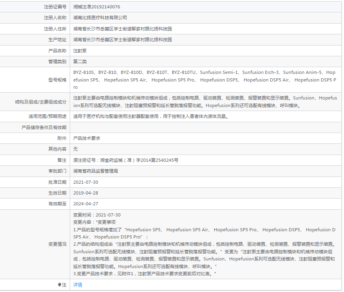Screen dimensions: 344x292
Task: Select registration number 湘械注准20192140076
Action: pyautogui.click(x=97, y=7)
